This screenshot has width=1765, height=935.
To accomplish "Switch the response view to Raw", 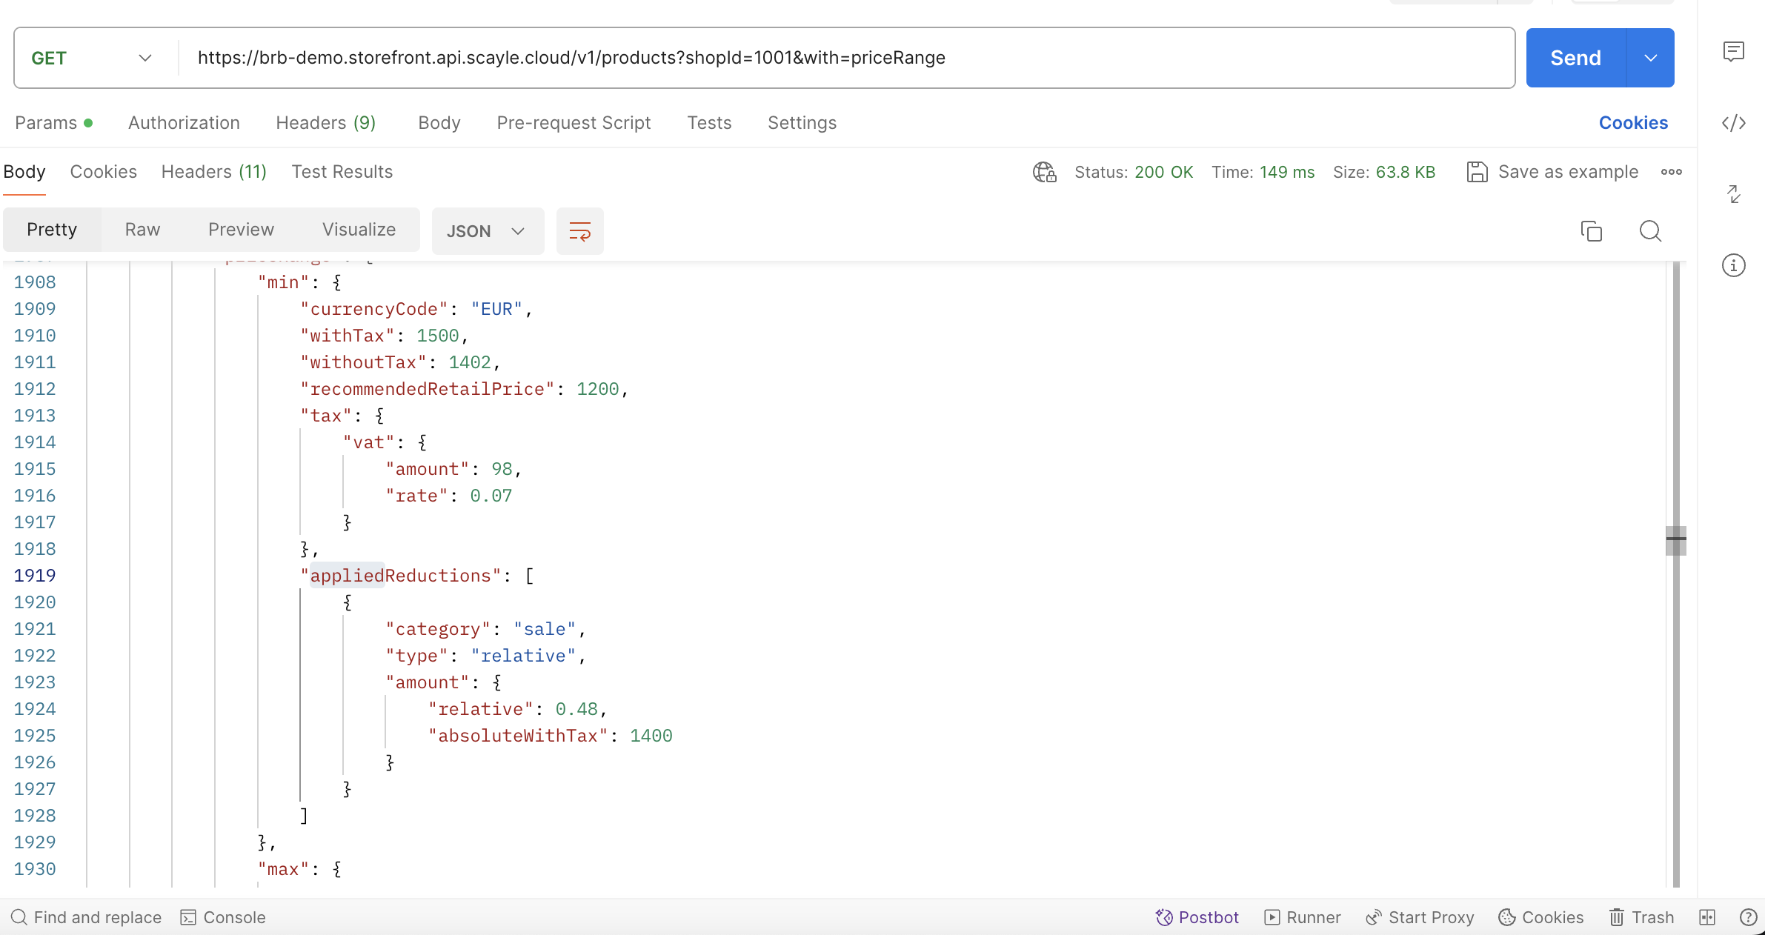I will 142,230.
